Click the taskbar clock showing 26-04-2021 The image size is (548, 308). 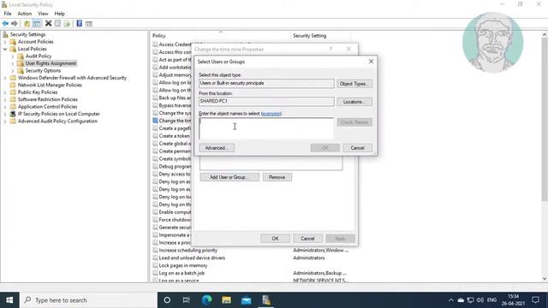(x=513, y=300)
